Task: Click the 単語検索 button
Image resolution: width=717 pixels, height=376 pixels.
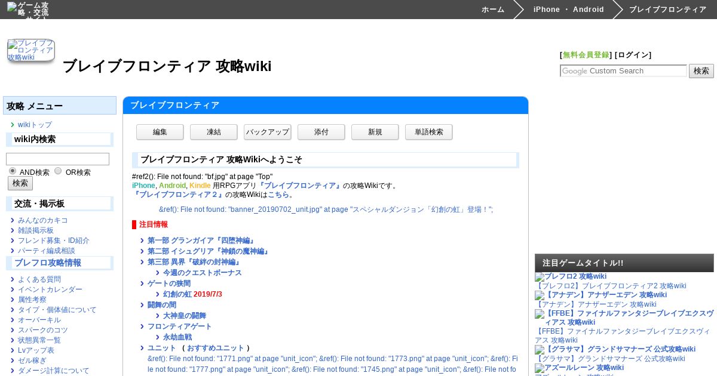Action: pyautogui.click(x=429, y=132)
